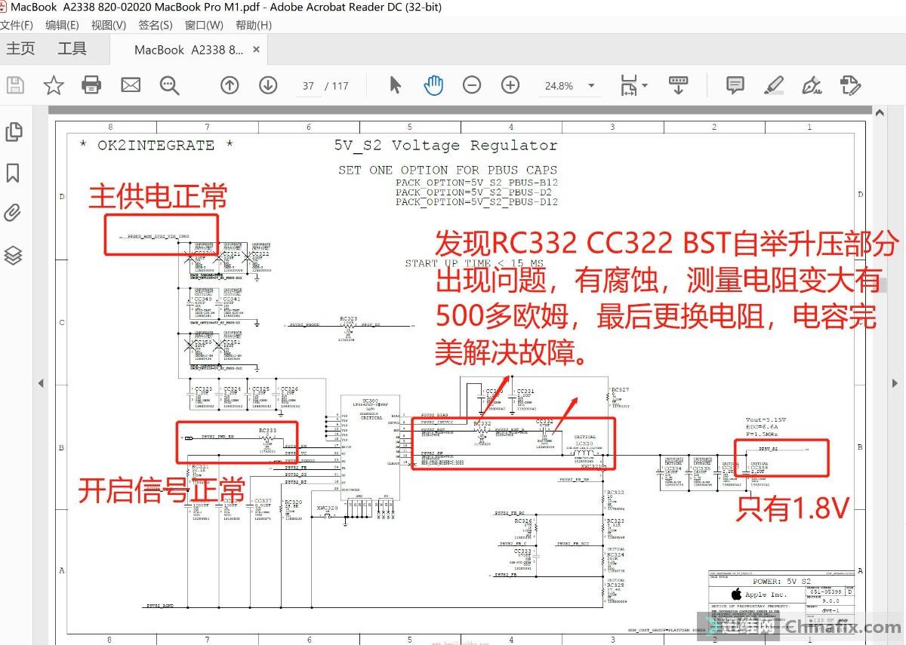This screenshot has width=906, height=645.
Task: Select the Highlight text pen tool
Action: pyautogui.click(x=773, y=85)
